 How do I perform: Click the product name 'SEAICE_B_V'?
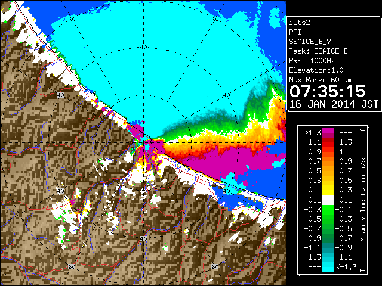click(310, 42)
